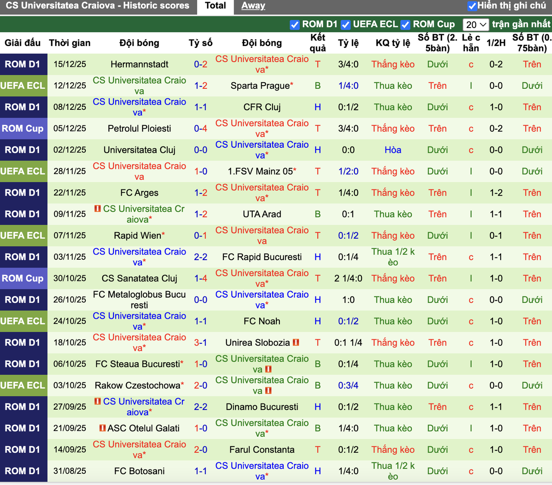Click the 1/2H column header
This screenshot has width=552, height=485.
click(x=496, y=43)
